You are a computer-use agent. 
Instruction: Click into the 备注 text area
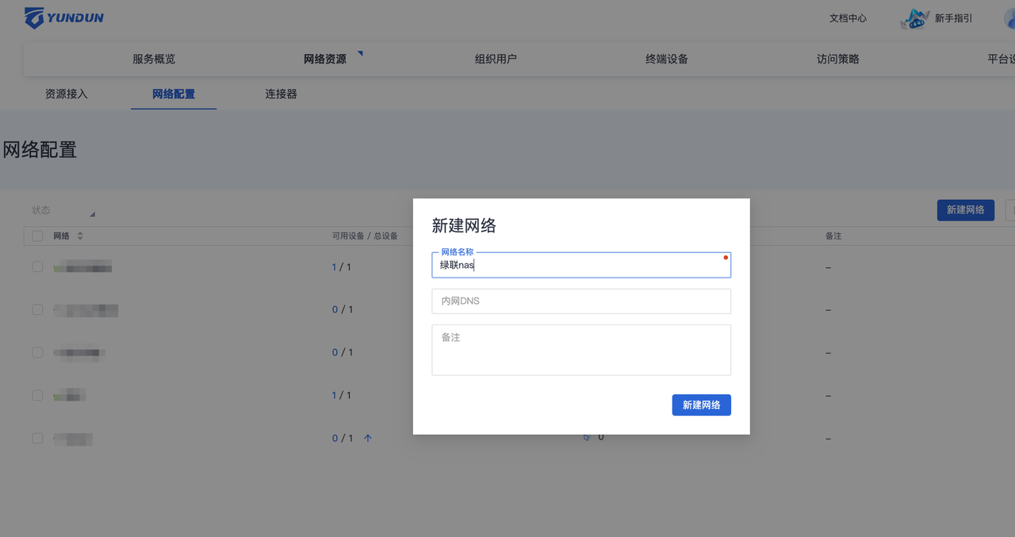(580, 350)
